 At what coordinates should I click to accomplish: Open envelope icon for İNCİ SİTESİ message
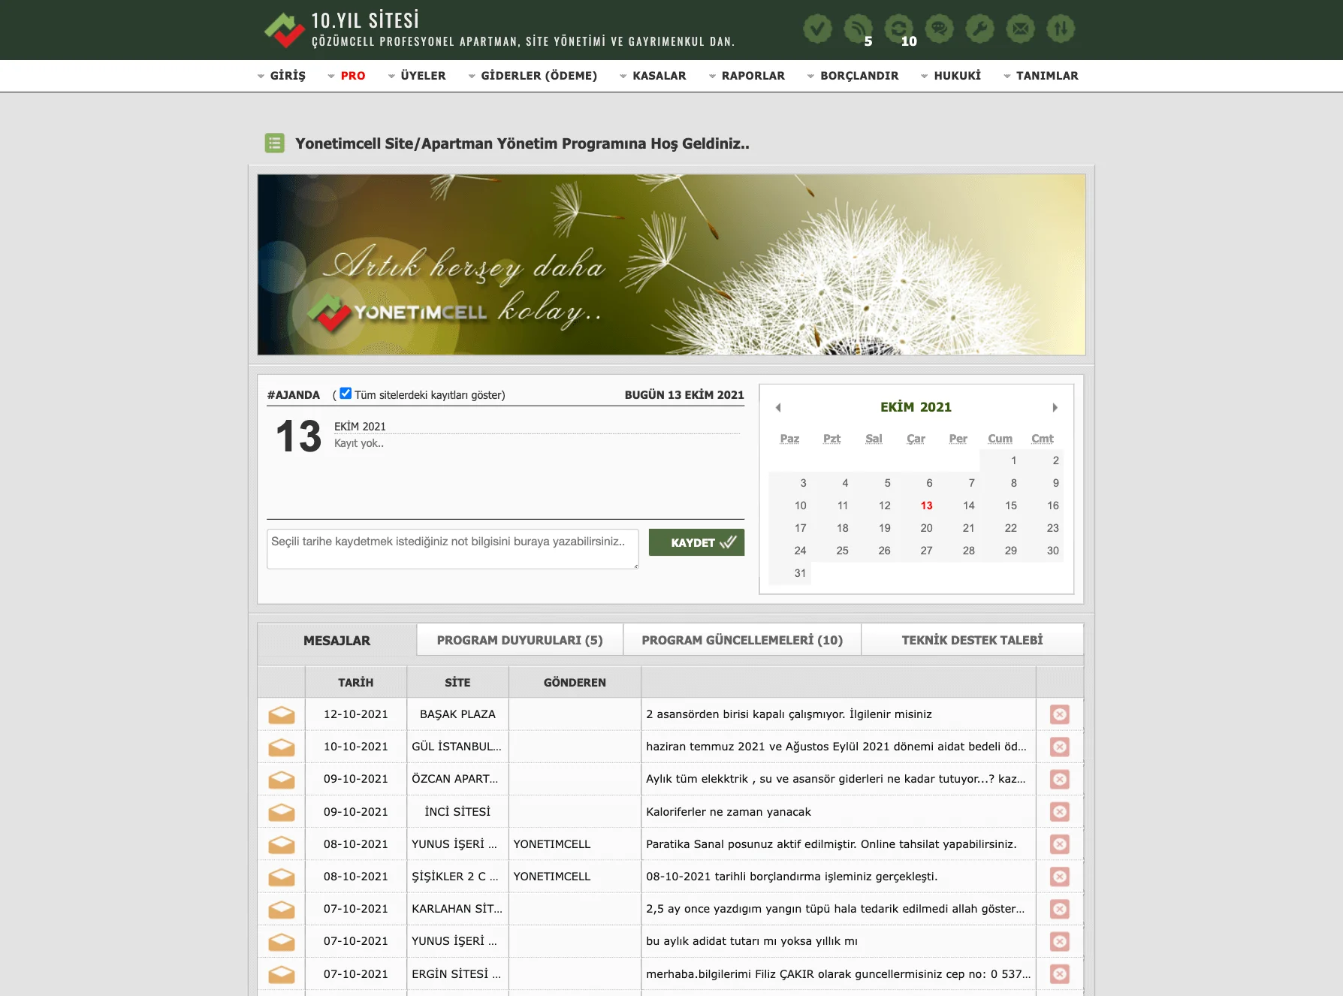(x=282, y=812)
